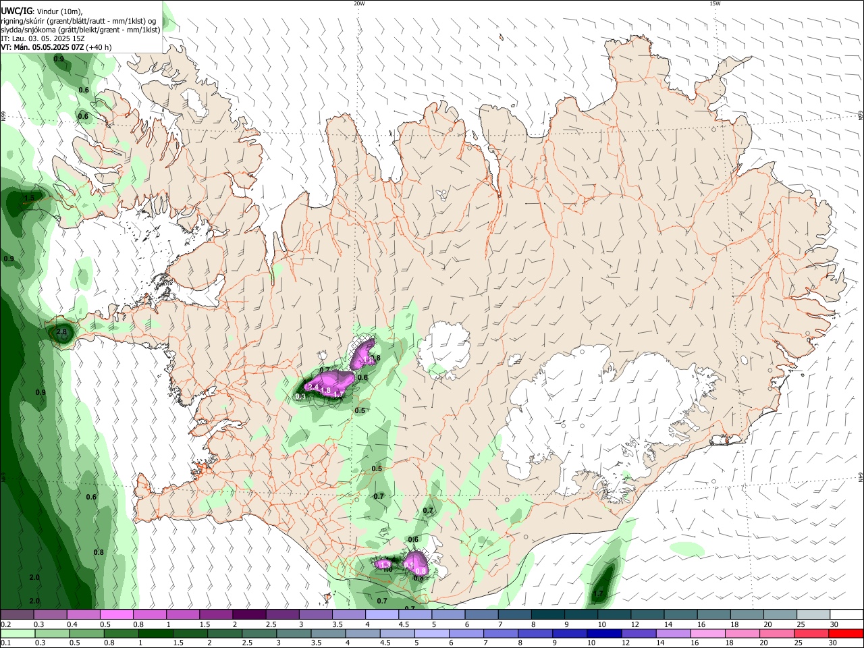Click the '1.5' value off the west coast

click(29, 198)
